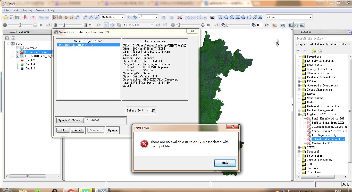Open the Views menu
The height and width of the screenshot is (192, 352).
(x=40, y=10)
